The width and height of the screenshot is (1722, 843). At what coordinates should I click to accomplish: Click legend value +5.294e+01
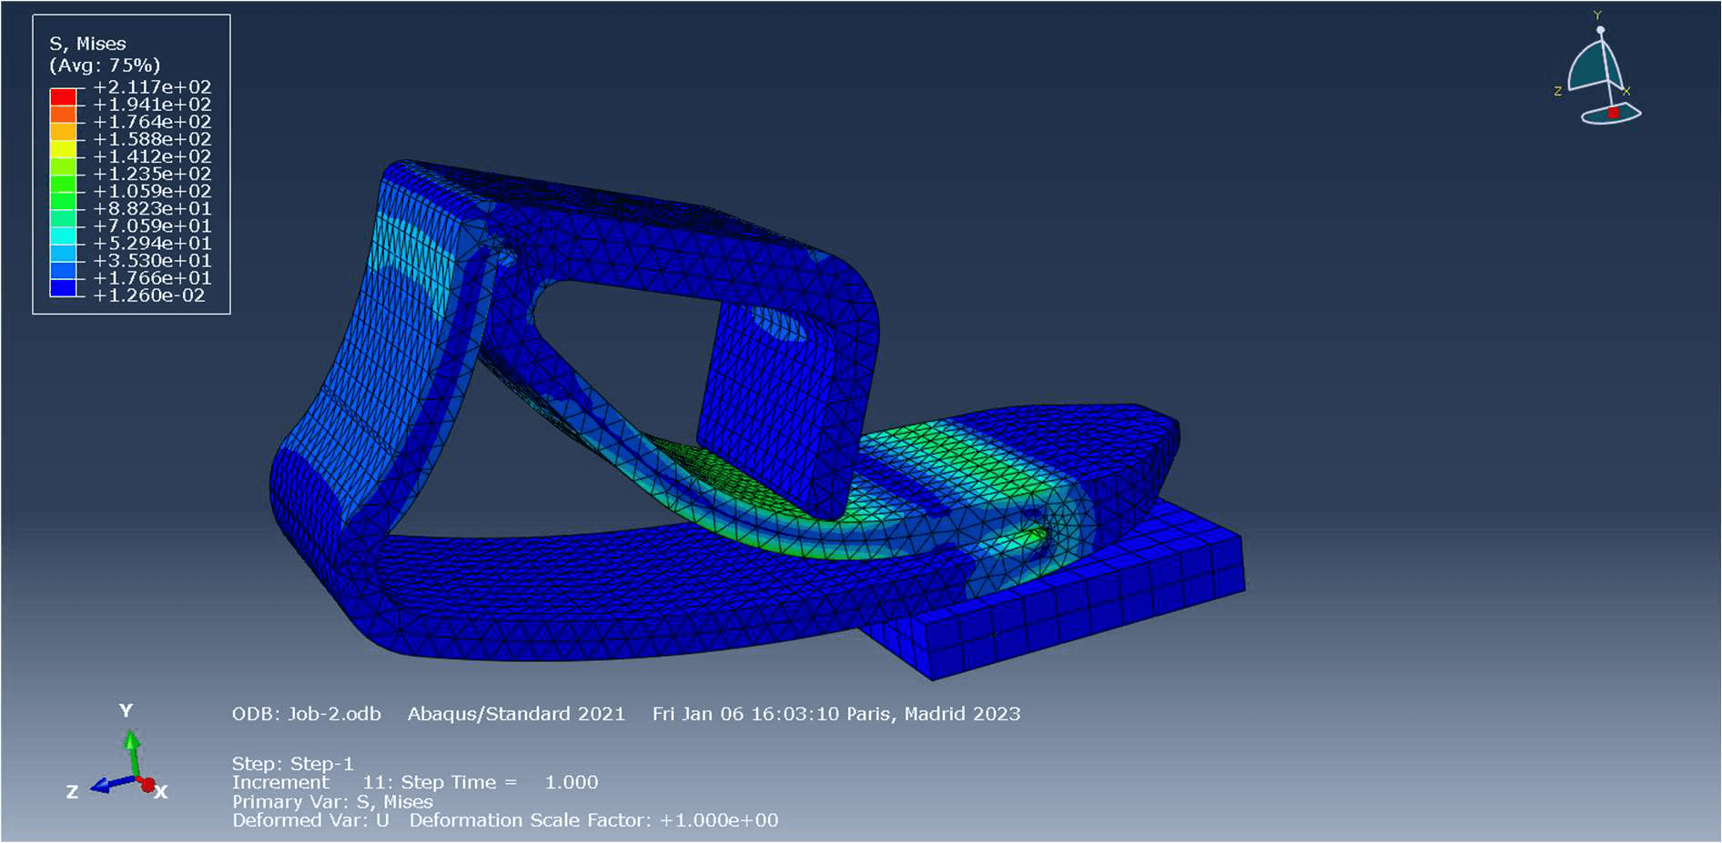coord(152,243)
